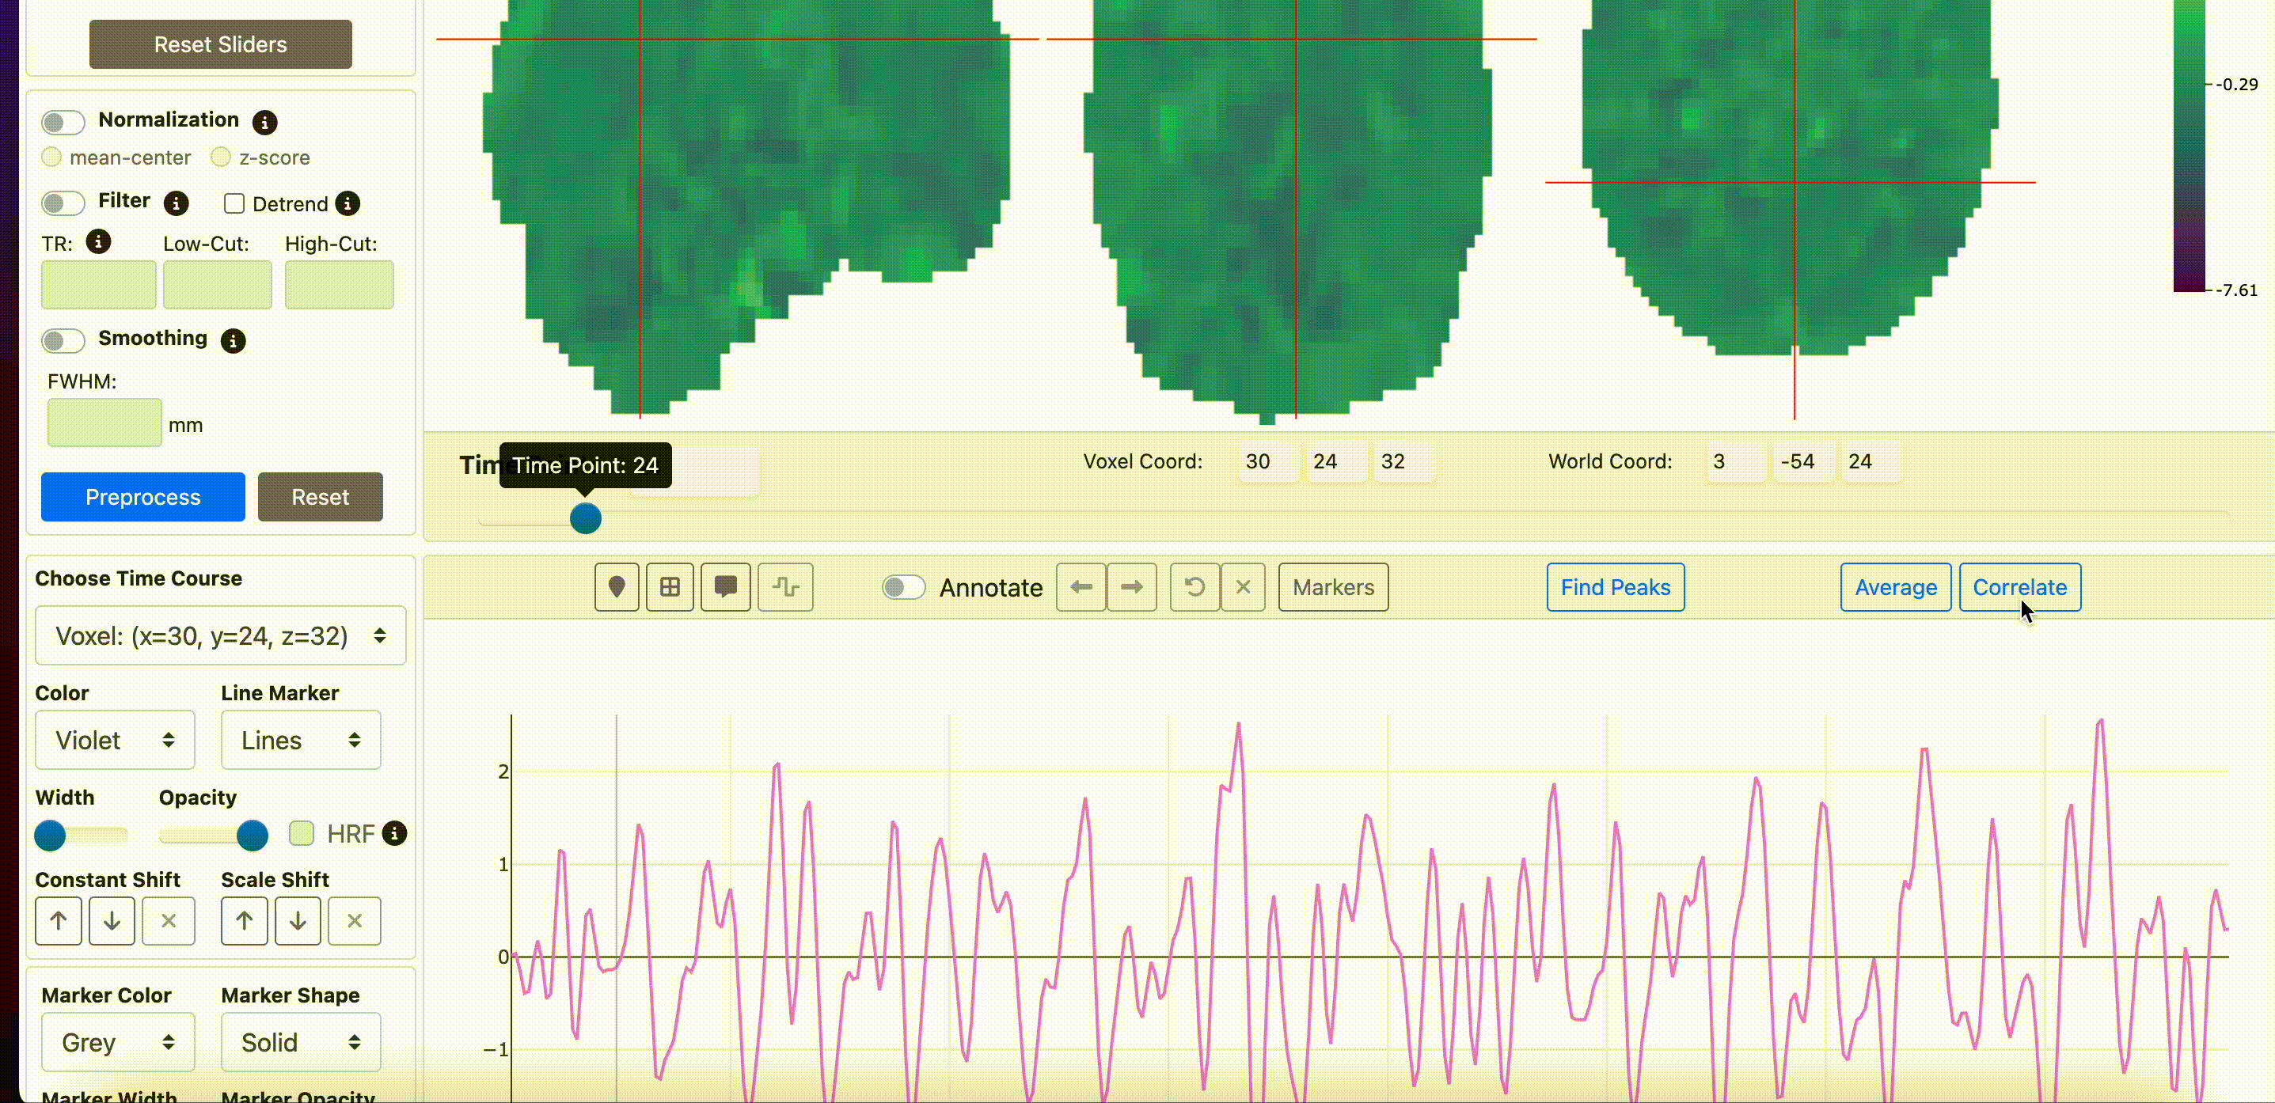Click the Normalization info icon

coord(264,122)
